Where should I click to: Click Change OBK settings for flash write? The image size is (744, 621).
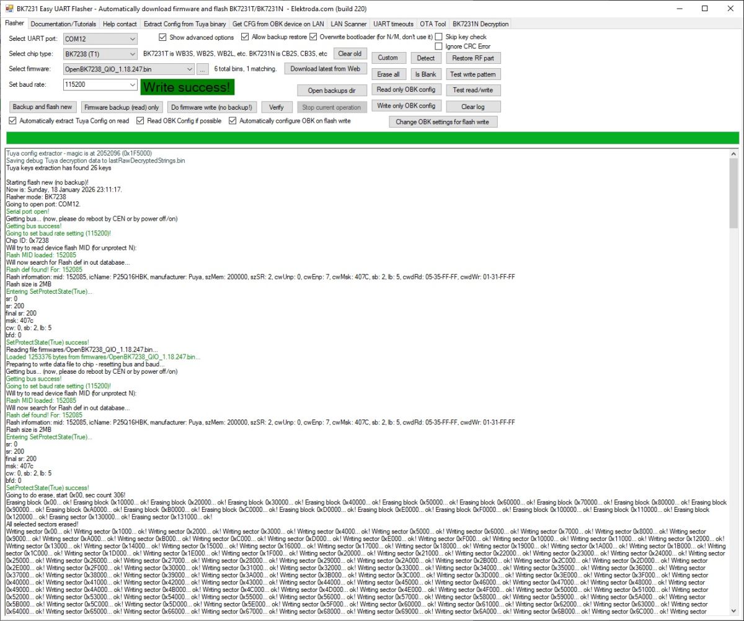(443, 122)
